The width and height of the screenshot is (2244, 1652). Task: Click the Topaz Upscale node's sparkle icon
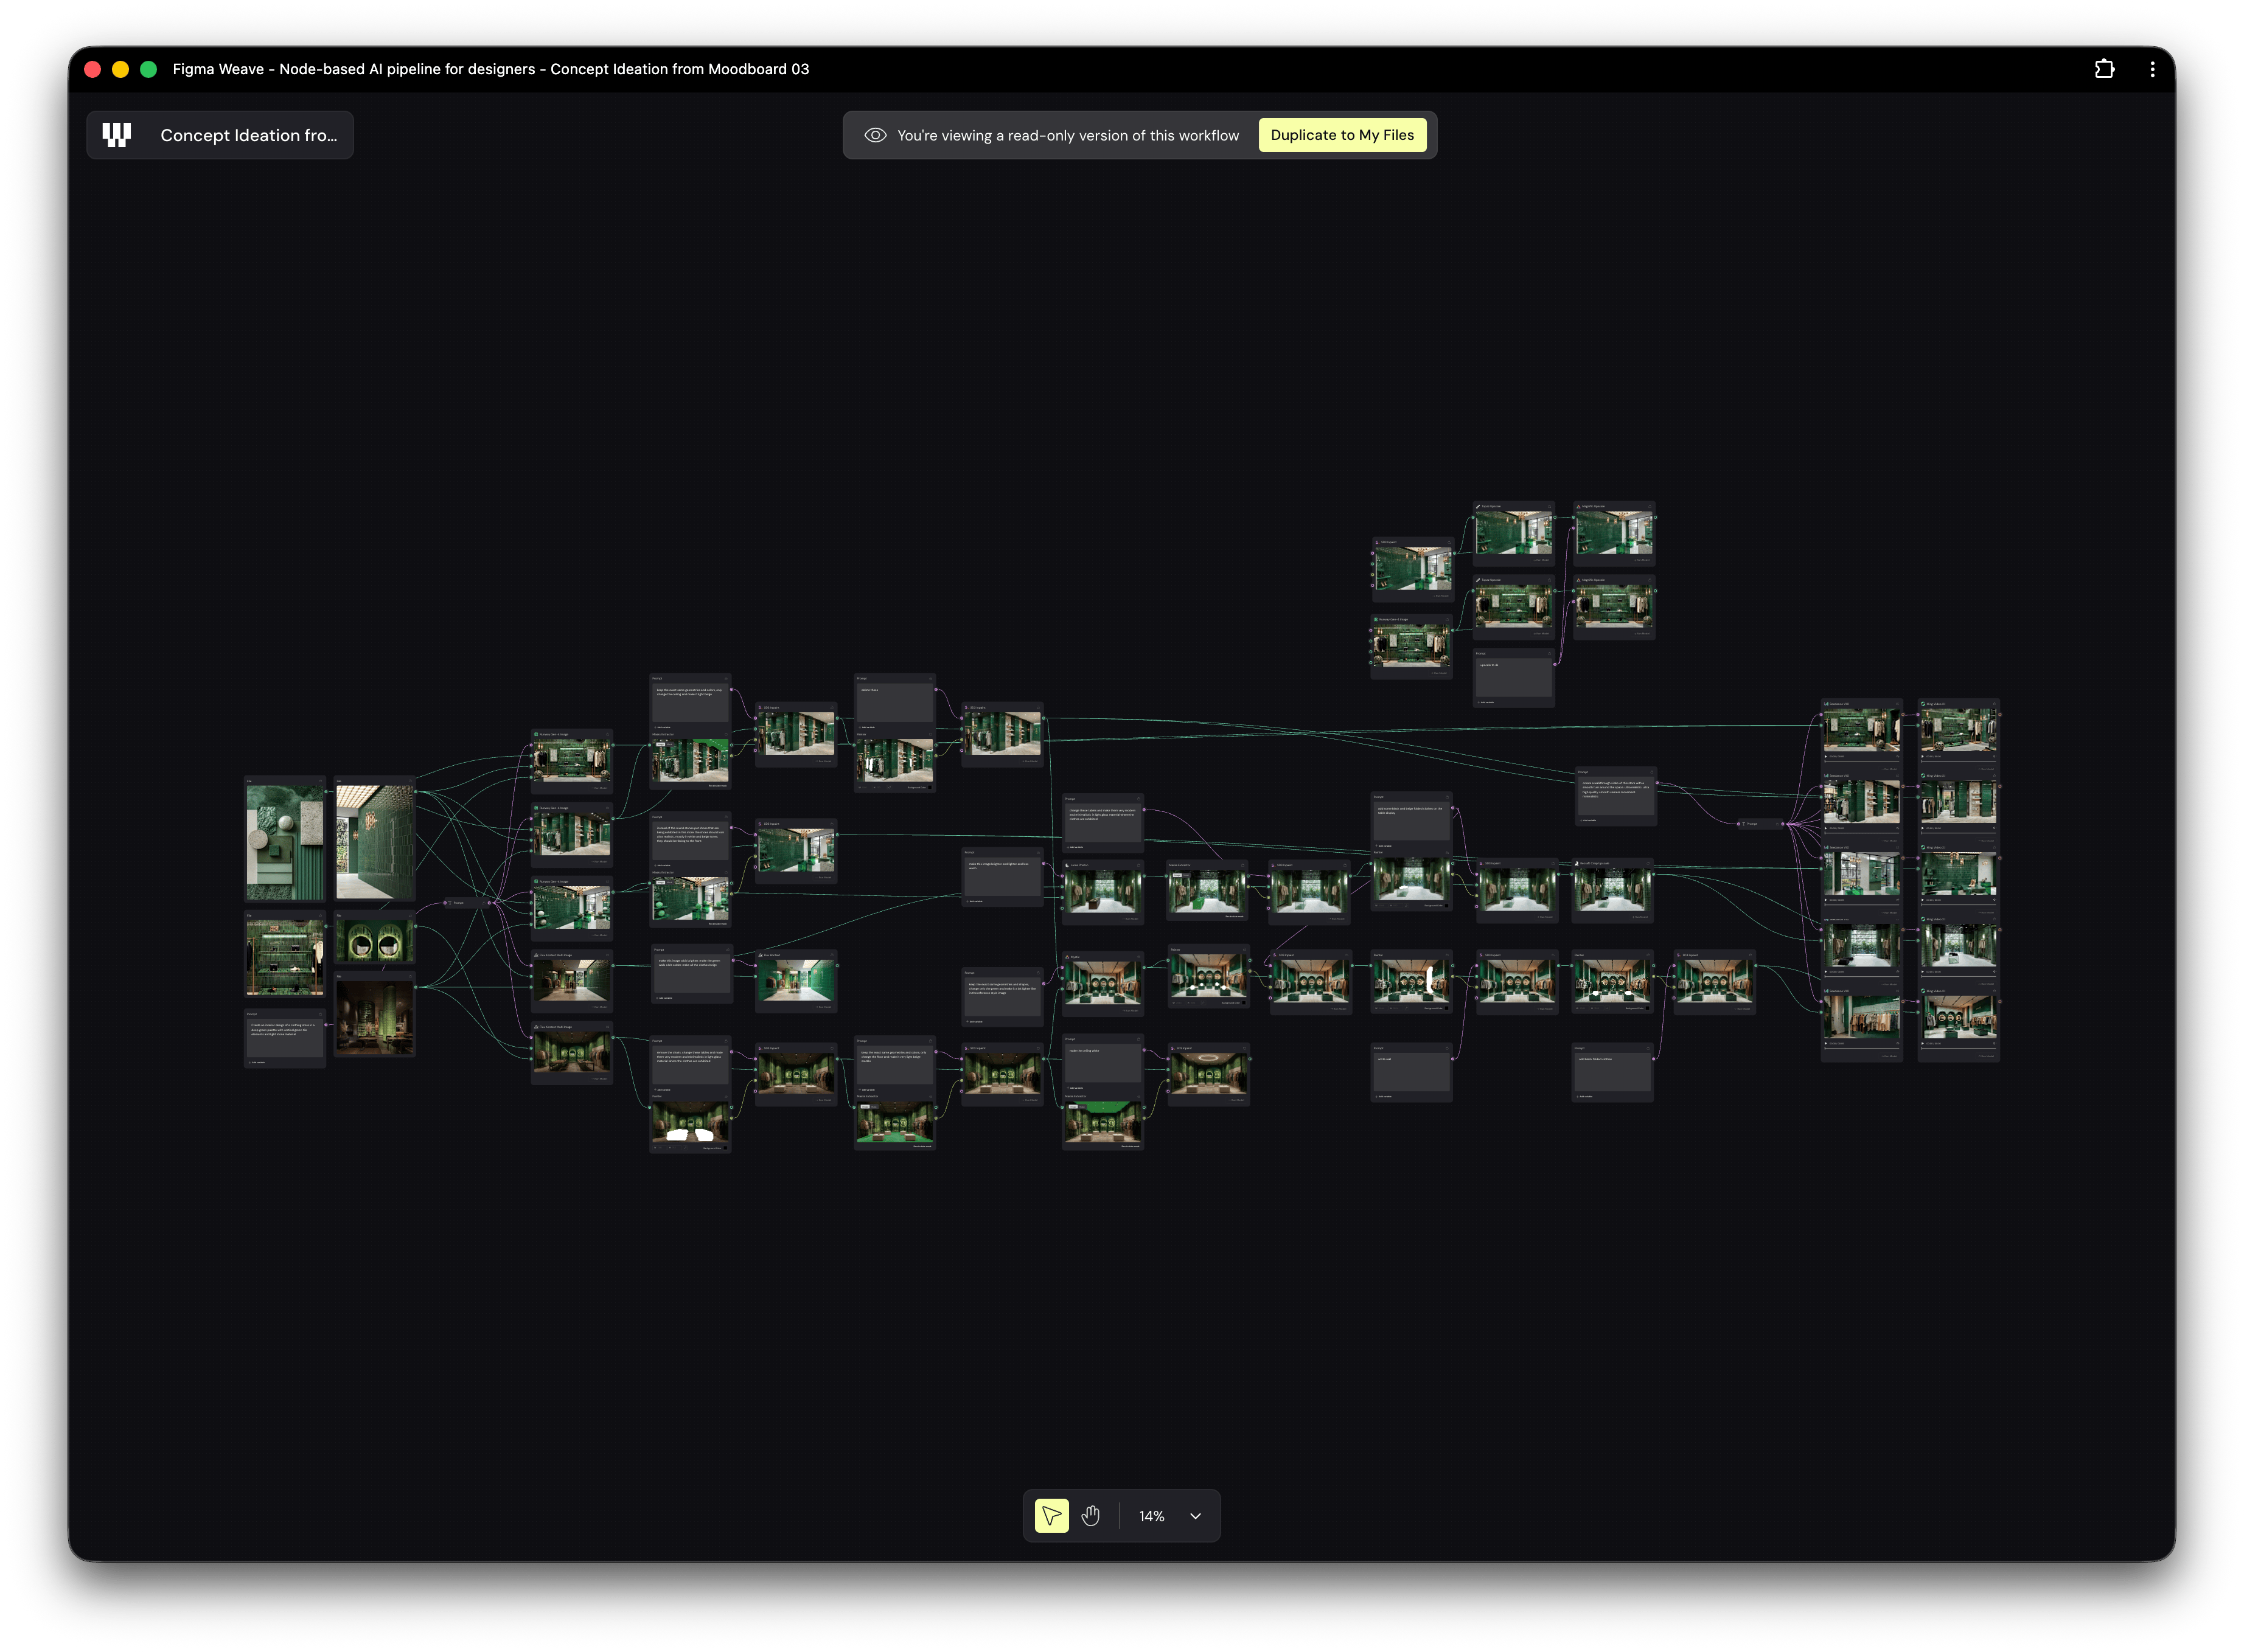click(1479, 507)
